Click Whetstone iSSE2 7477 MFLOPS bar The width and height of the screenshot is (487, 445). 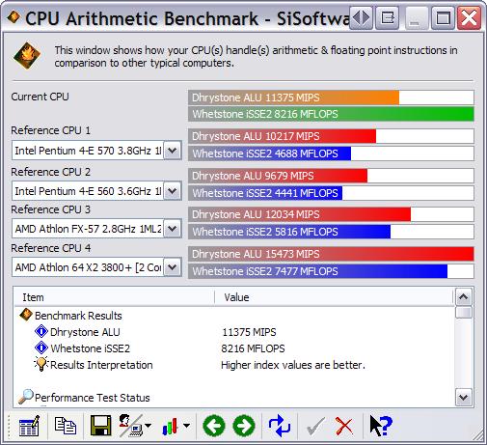pyautogui.click(x=331, y=271)
